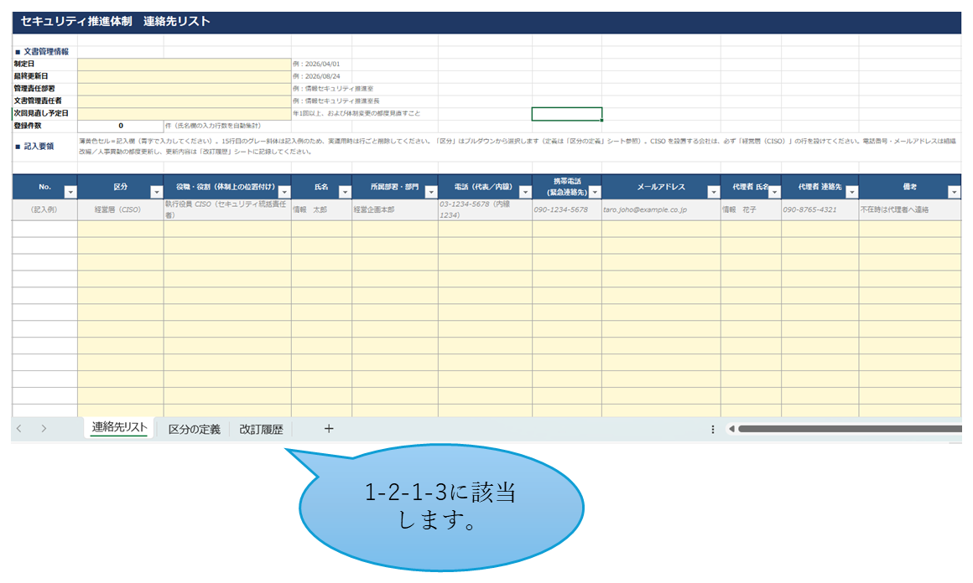
Task: Select the 執行役員 CISO example cell
Action: (227, 209)
